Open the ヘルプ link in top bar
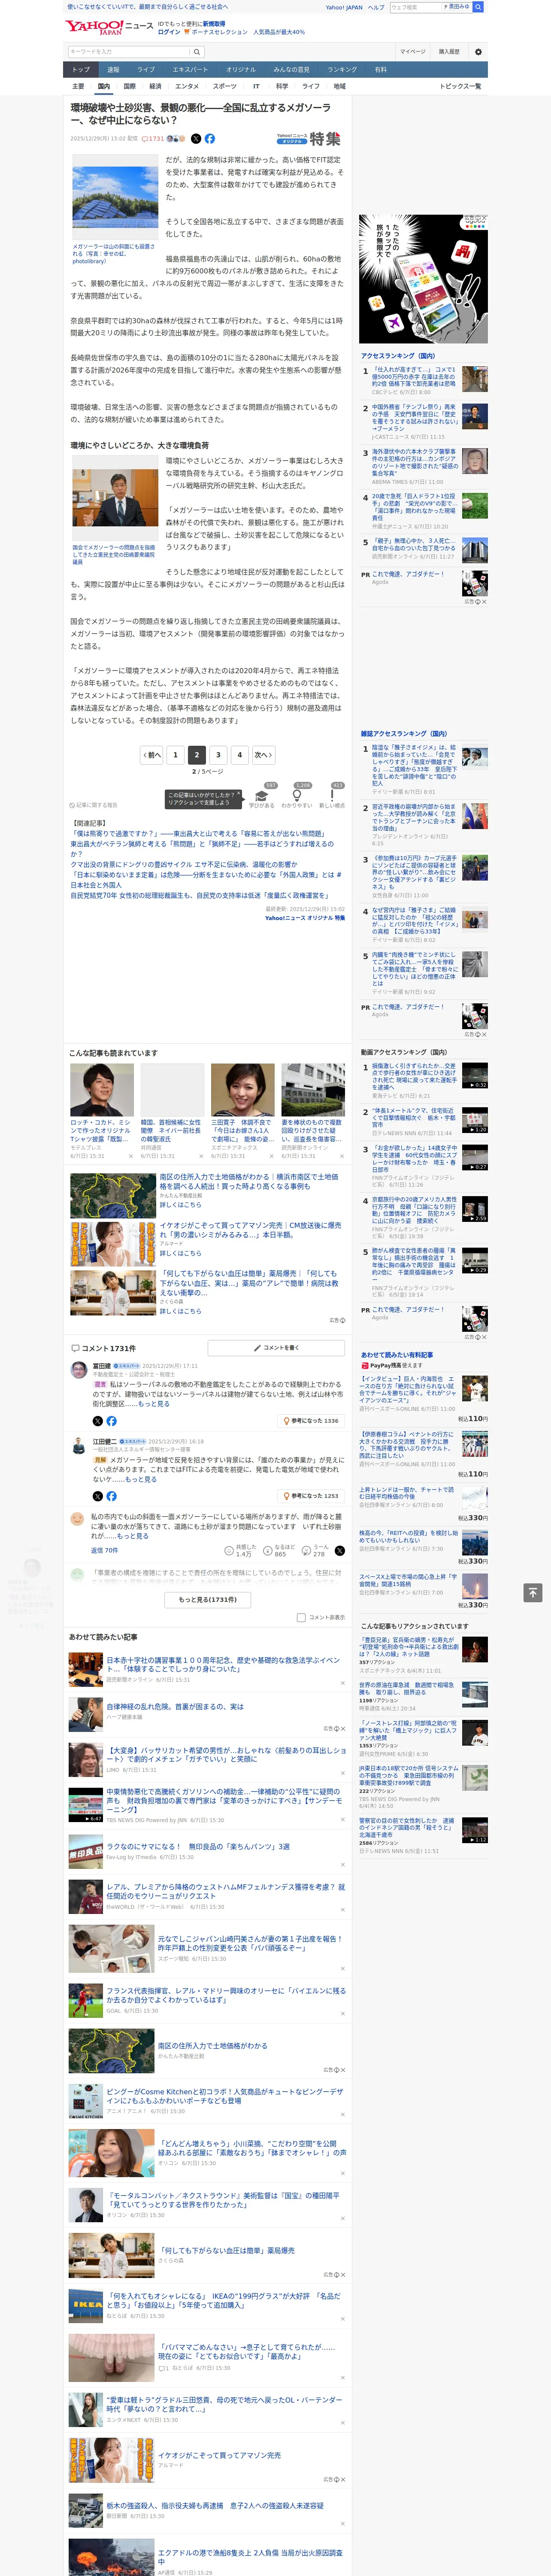 (x=375, y=7)
